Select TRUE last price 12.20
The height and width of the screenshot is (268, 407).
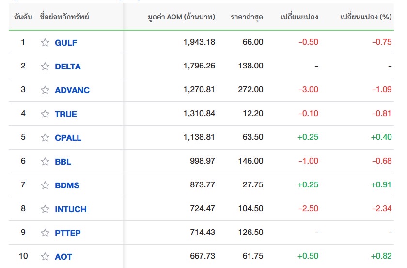(x=253, y=114)
